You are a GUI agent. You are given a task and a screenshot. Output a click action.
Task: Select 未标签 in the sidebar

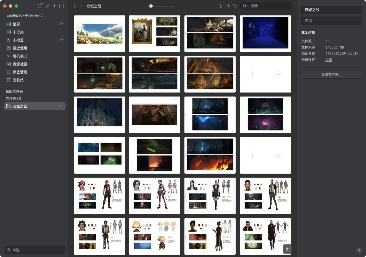coord(35,40)
